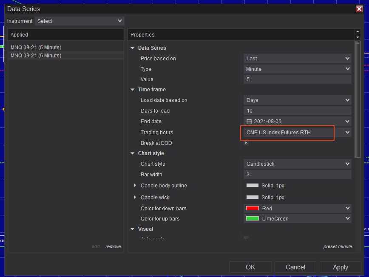The image size is (369, 277).
Task: Expand the Candle body outline property
Action: (x=135, y=185)
